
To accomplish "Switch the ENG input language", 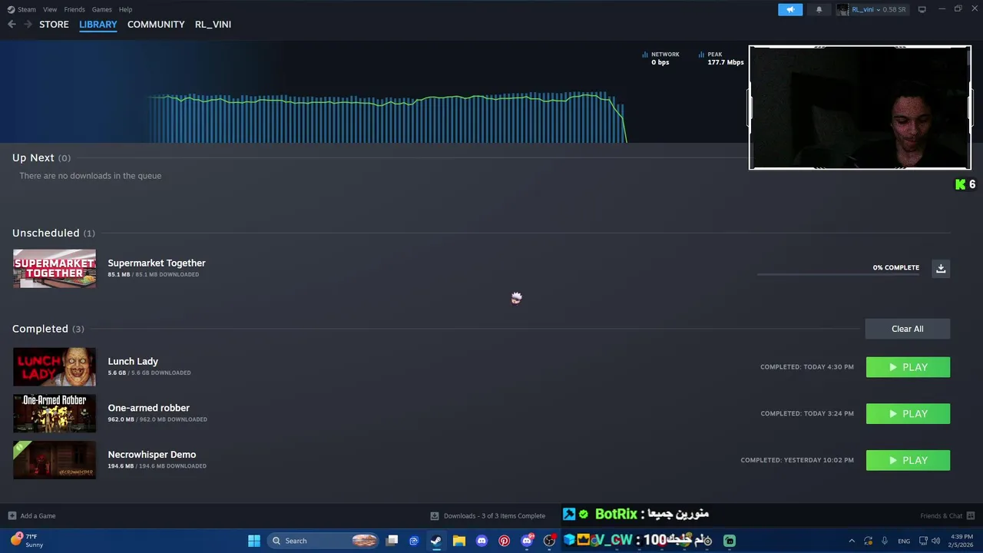I will (x=904, y=541).
